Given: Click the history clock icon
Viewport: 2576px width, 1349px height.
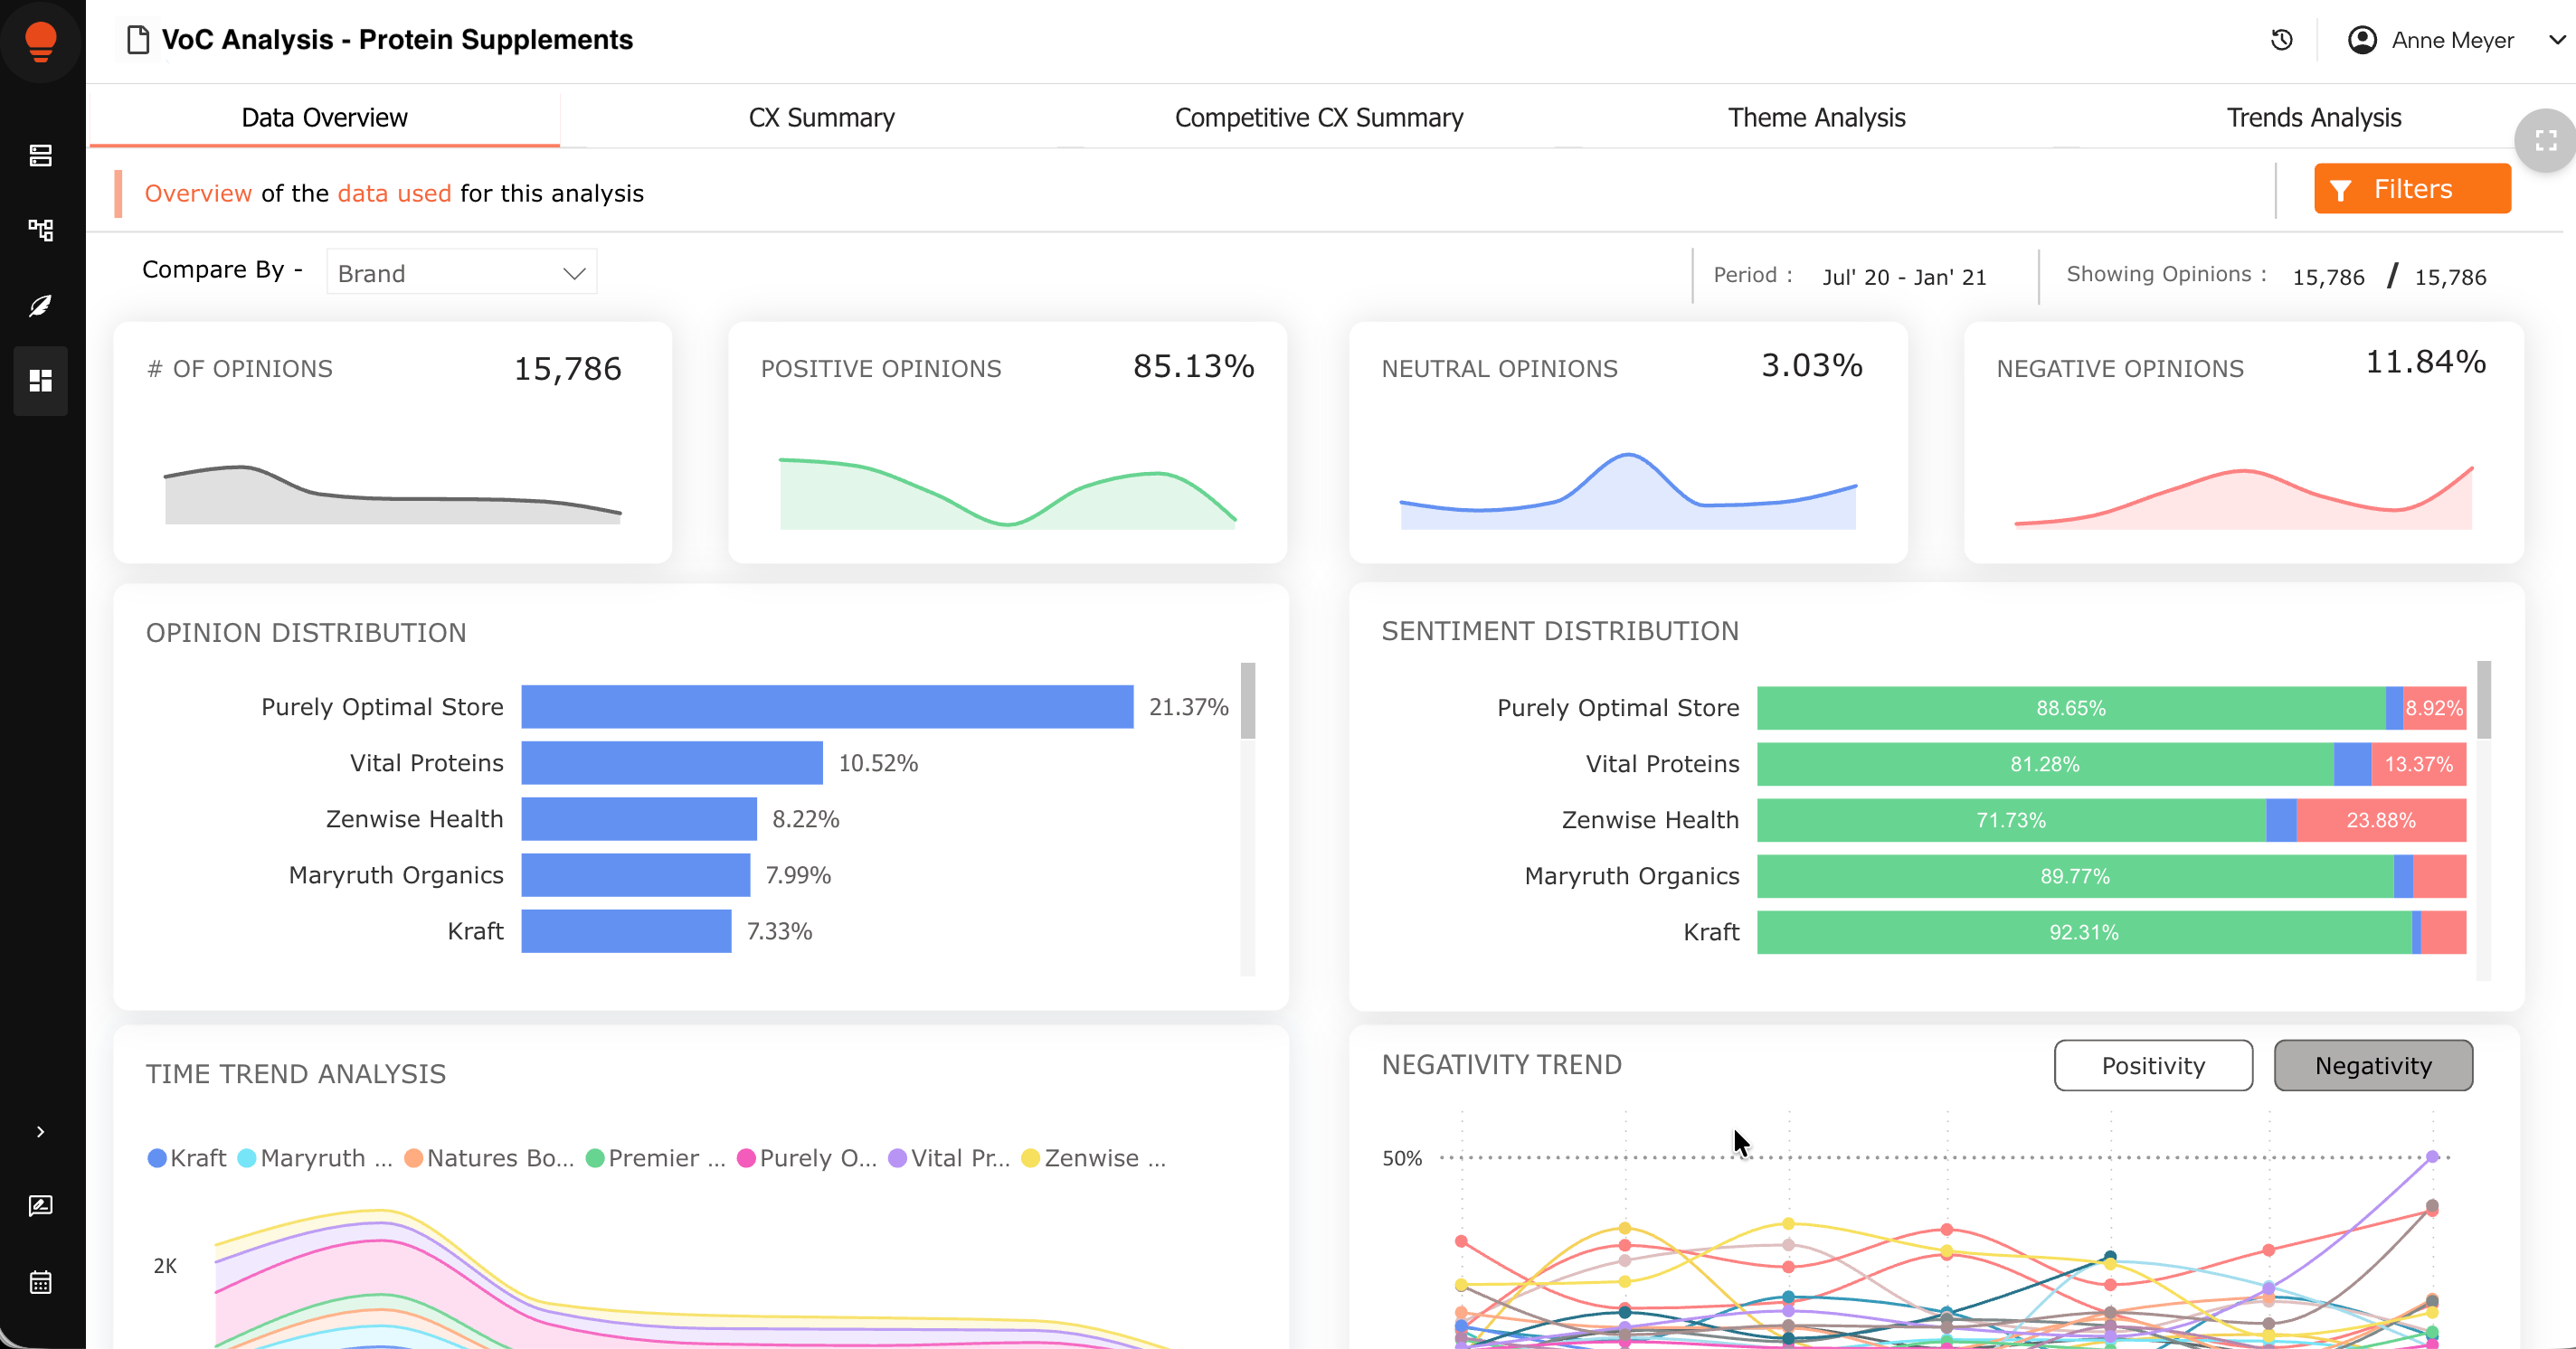Looking at the screenshot, I should point(2282,40).
